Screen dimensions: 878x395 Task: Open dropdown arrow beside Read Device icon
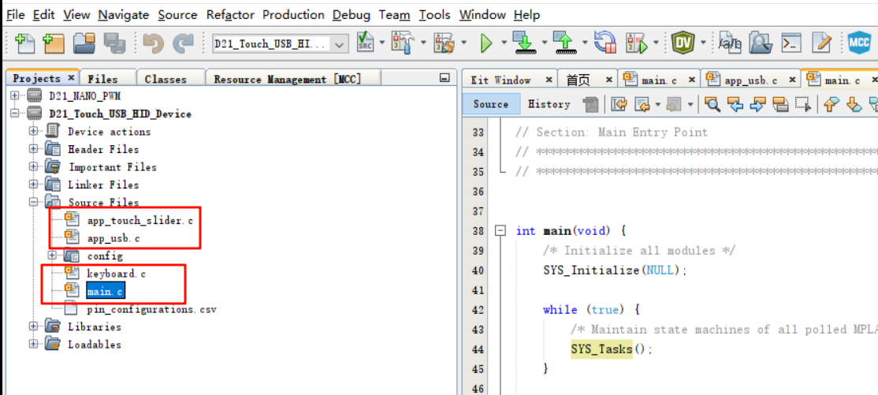[585, 43]
